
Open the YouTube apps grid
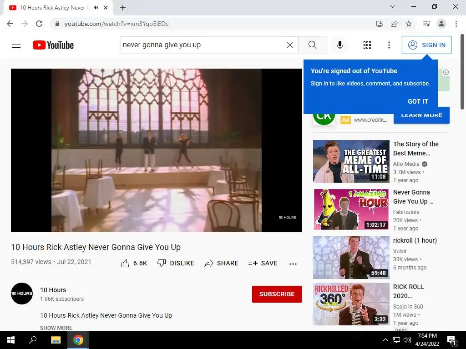click(367, 45)
